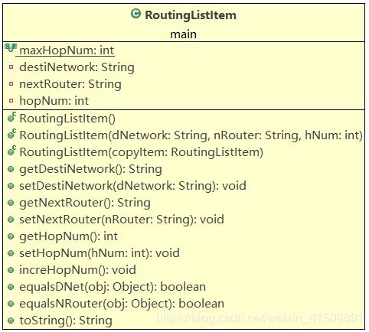Select getHopNum(): int method entry
Screen dimensions: 369x332
[x=68, y=236]
